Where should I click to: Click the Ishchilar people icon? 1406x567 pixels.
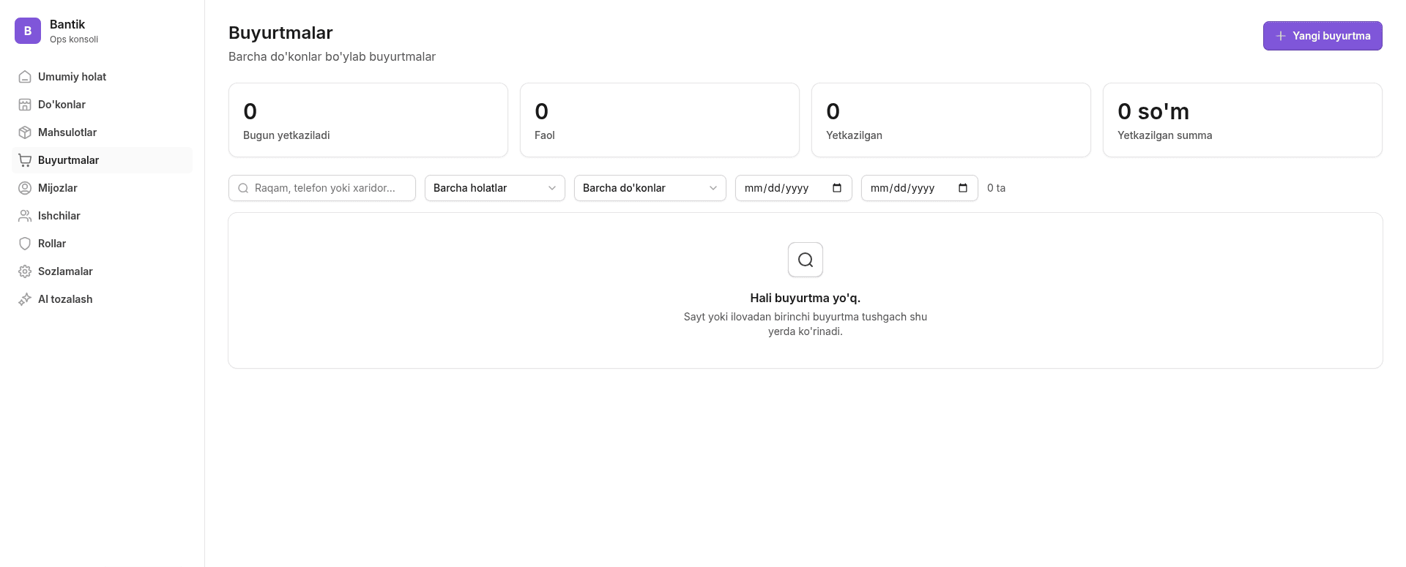click(25, 216)
